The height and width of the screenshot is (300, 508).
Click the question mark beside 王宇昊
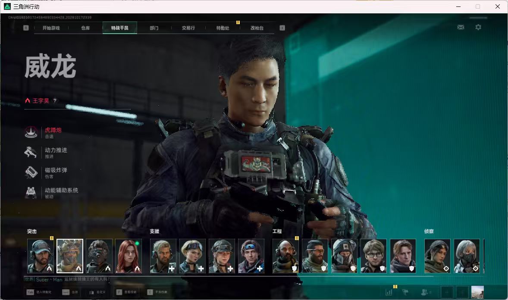click(55, 101)
